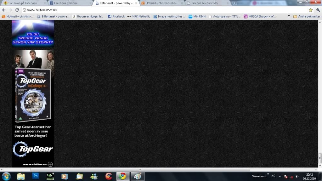Show hidden system tray icons arrow
Viewport: 322px width, 181px height.
point(280,176)
